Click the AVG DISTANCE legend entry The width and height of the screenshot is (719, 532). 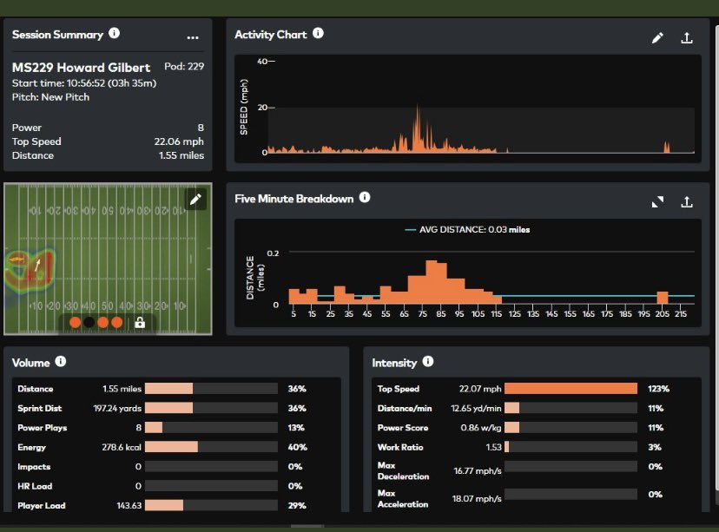(x=468, y=230)
